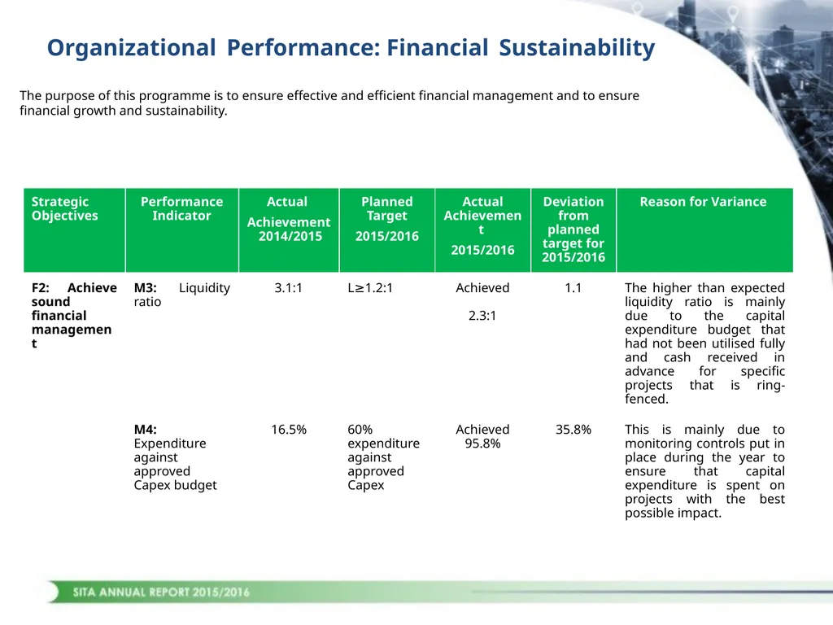
Task: Click the F2: Achieve sound financial management cell
Action: point(74,316)
